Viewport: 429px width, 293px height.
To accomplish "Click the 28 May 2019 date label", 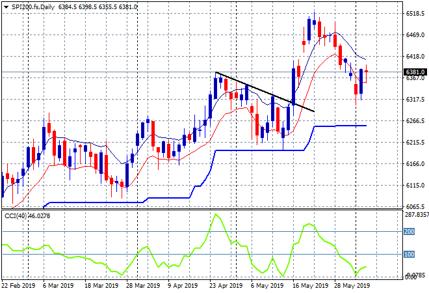I will tap(352, 286).
